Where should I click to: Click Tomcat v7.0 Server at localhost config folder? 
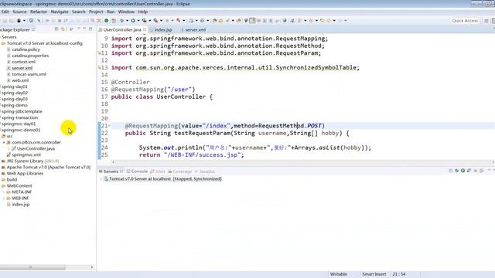coord(44,43)
